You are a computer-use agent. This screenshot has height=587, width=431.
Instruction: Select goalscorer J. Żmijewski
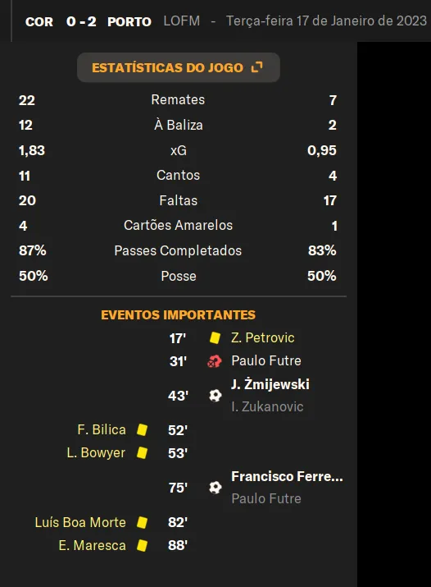pos(270,384)
